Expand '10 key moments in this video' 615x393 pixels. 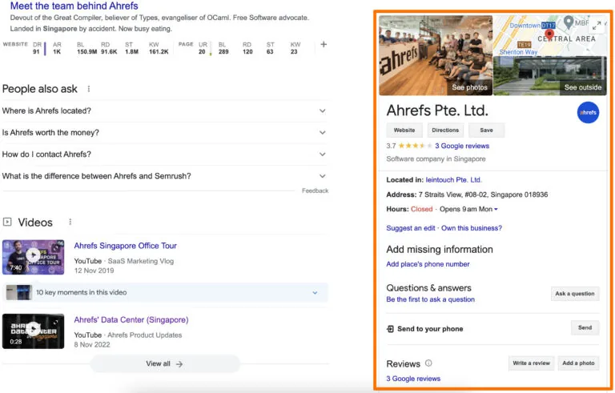point(165,293)
